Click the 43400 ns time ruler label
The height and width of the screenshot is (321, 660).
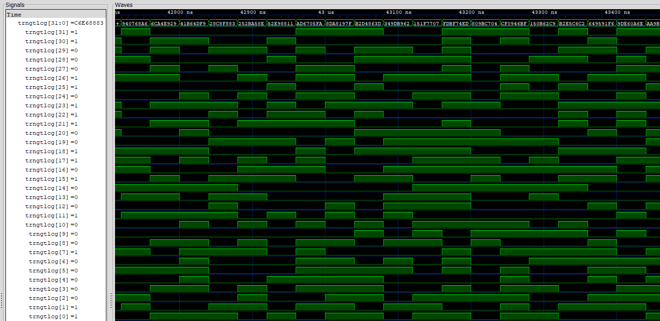tap(617, 12)
